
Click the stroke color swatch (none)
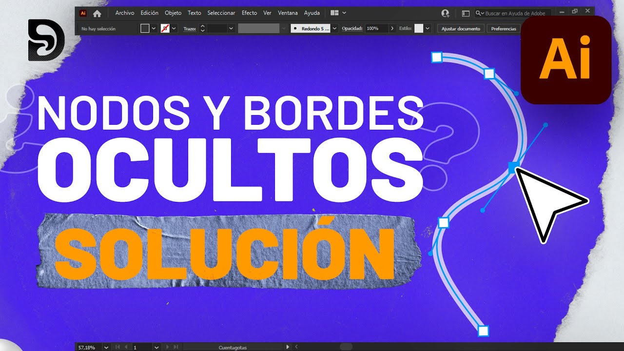(x=165, y=28)
